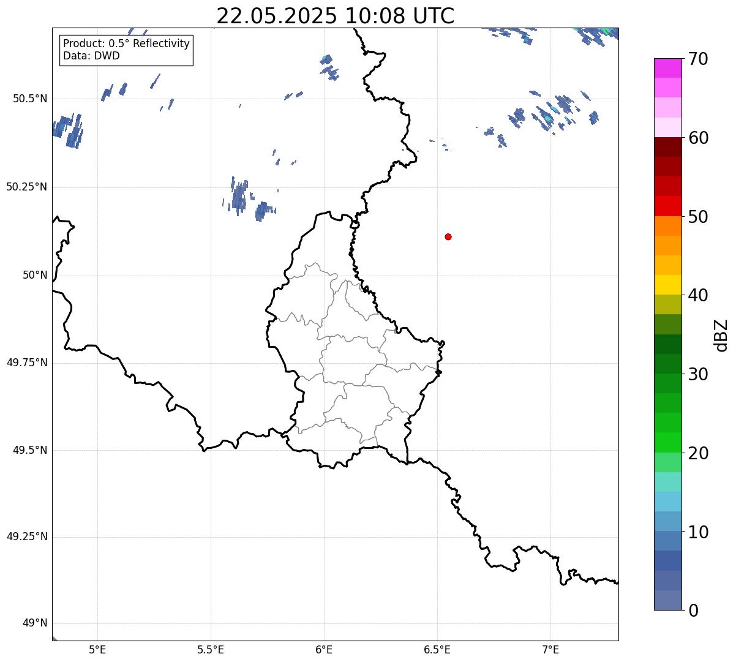Click the 5.5°E longitude label
The height and width of the screenshot is (662, 736).
211,649
